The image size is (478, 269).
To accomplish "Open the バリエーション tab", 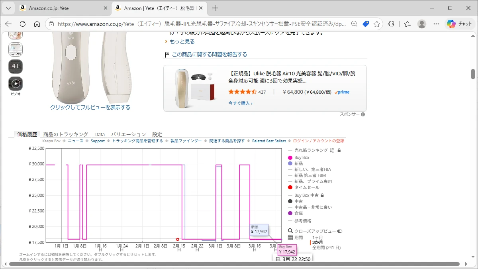I will [x=128, y=134].
